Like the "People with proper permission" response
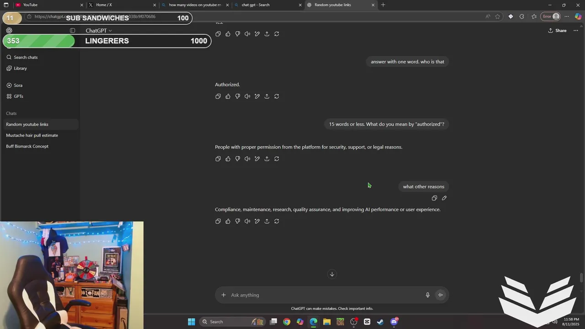Image resolution: width=585 pixels, height=329 pixels. 228,159
